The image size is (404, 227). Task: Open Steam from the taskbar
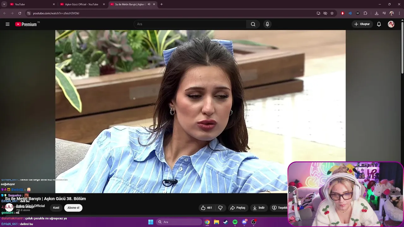pyautogui.click(x=226, y=222)
